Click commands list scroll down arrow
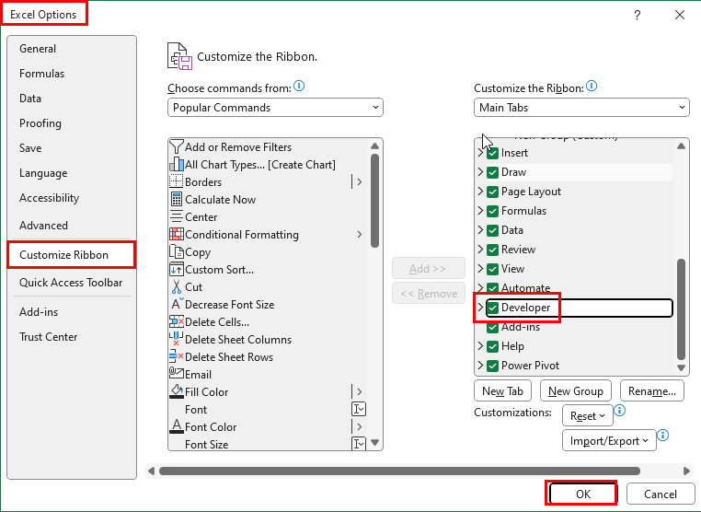This screenshot has height=512, width=701. coord(375,443)
